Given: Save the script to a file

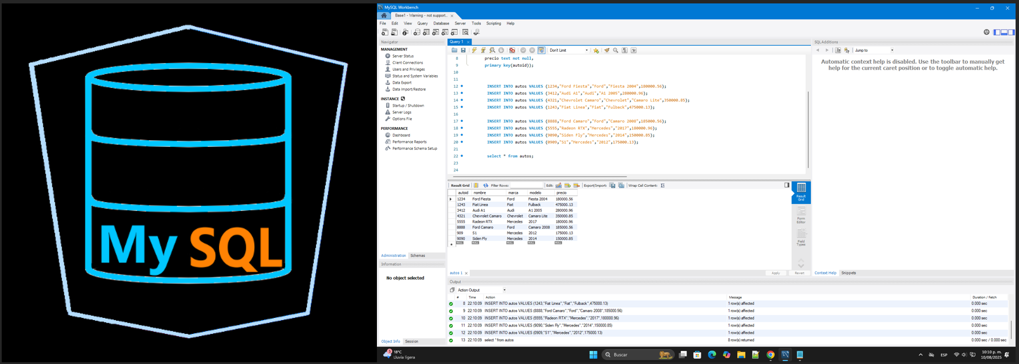Looking at the screenshot, I should coord(463,50).
